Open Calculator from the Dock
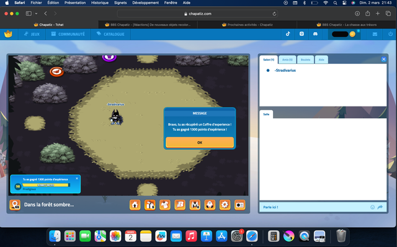Viewport: 397px width, 247px height. click(274, 236)
